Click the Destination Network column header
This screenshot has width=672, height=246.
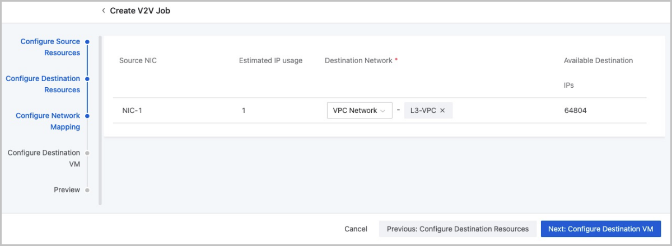click(x=358, y=60)
